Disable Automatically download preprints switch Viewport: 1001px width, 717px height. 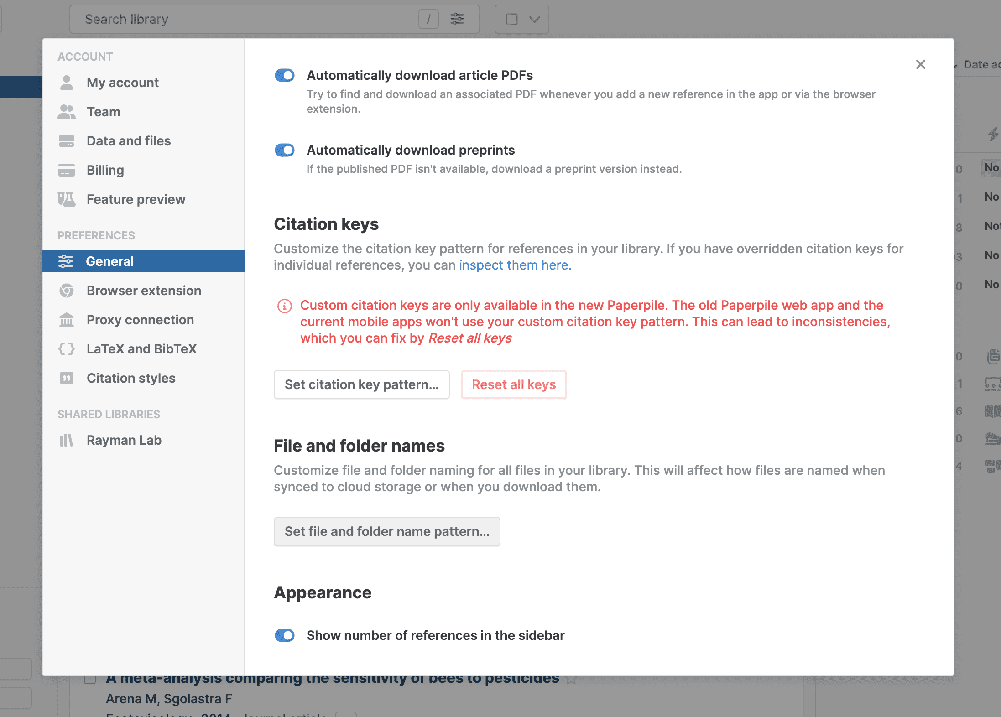point(285,150)
